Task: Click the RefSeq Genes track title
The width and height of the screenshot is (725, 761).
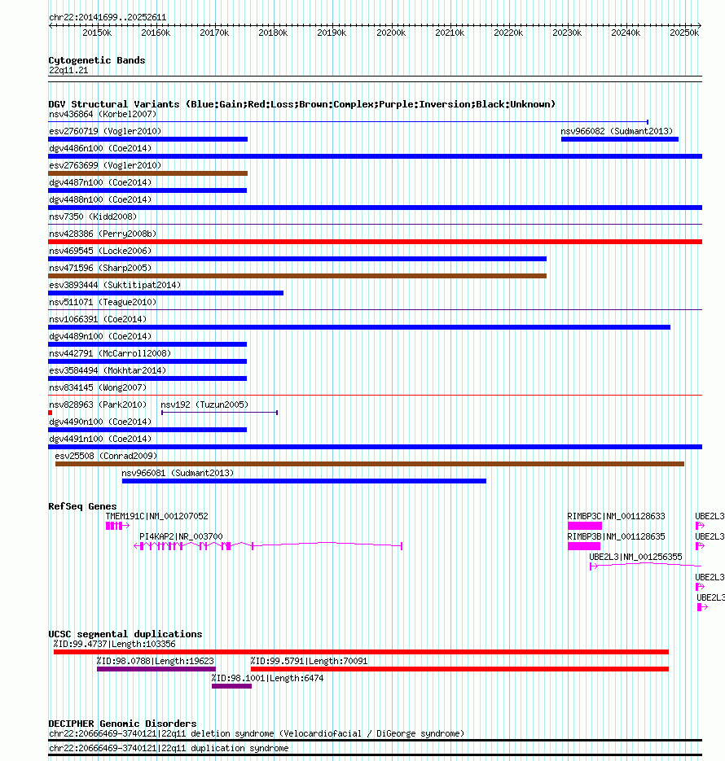Action: (x=82, y=506)
